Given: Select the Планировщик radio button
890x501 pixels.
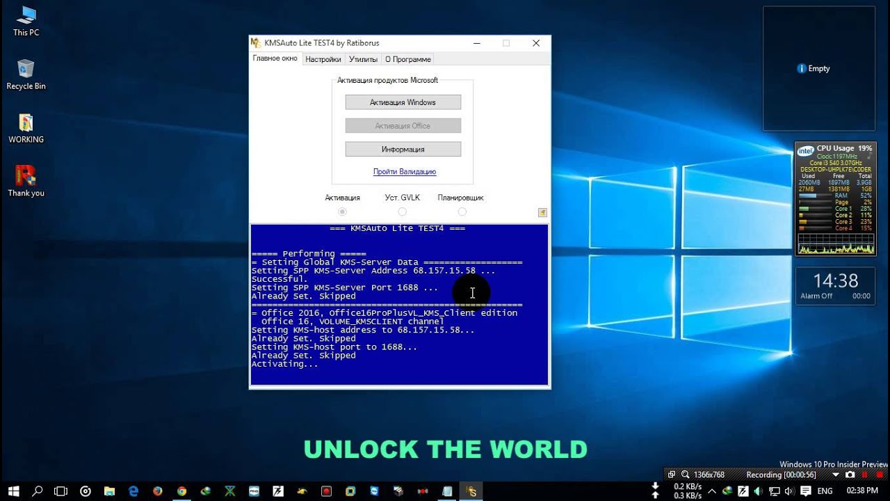Looking at the screenshot, I should click(462, 212).
